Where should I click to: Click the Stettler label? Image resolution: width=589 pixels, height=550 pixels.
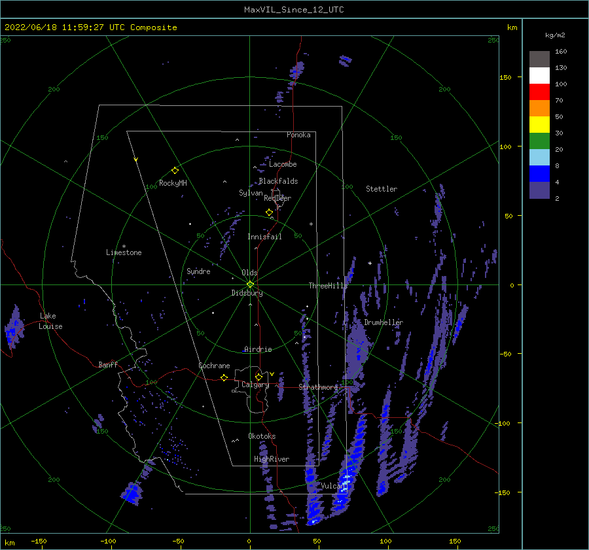[382, 189]
